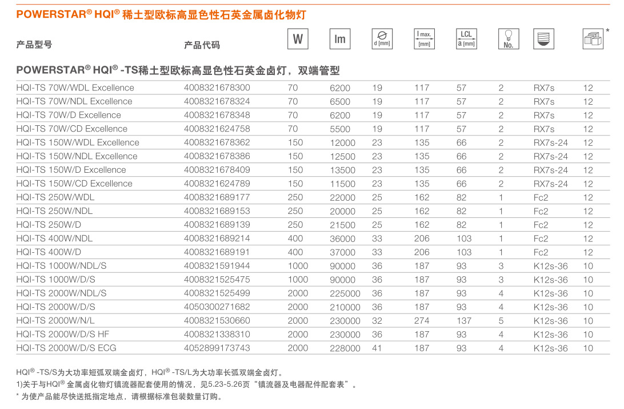Select HQI-TS 250W/D model name
This screenshot has height=409, width=624.
tap(49, 225)
